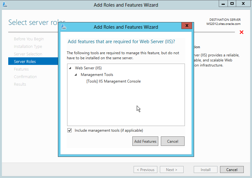Click the Add Features button
Screen dimensions: 252x178
[x=145, y=141]
